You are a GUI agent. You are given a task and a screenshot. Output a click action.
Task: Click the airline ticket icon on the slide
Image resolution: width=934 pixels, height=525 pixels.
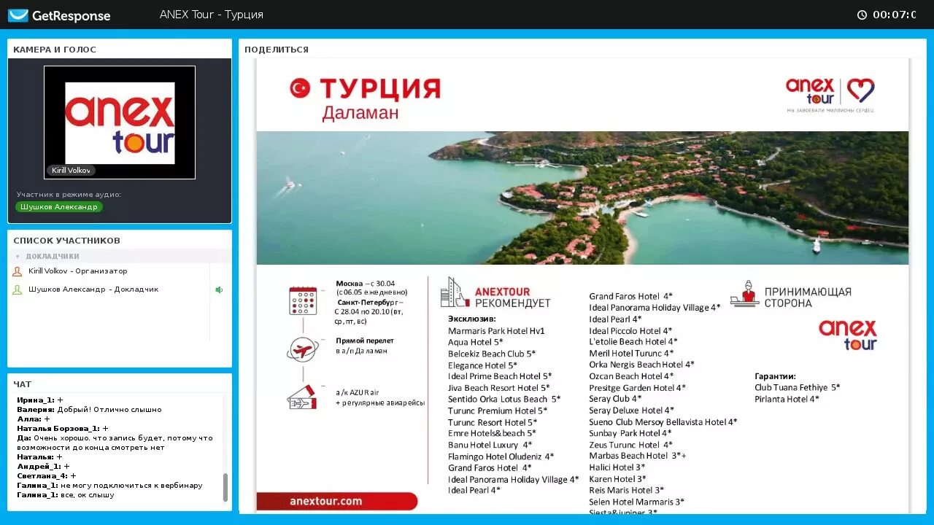(302, 398)
